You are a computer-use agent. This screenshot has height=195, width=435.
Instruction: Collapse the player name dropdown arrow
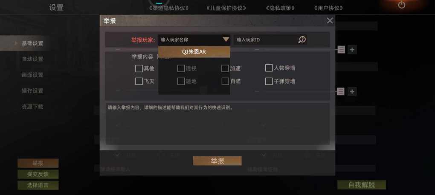click(226, 40)
